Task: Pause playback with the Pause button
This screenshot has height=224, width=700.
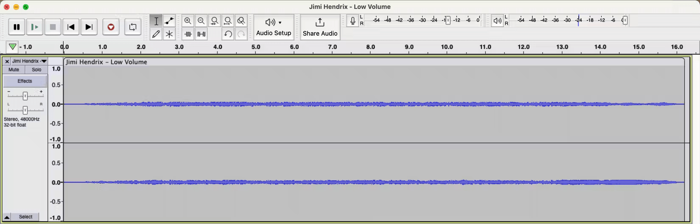Action: tap(17, 27)
